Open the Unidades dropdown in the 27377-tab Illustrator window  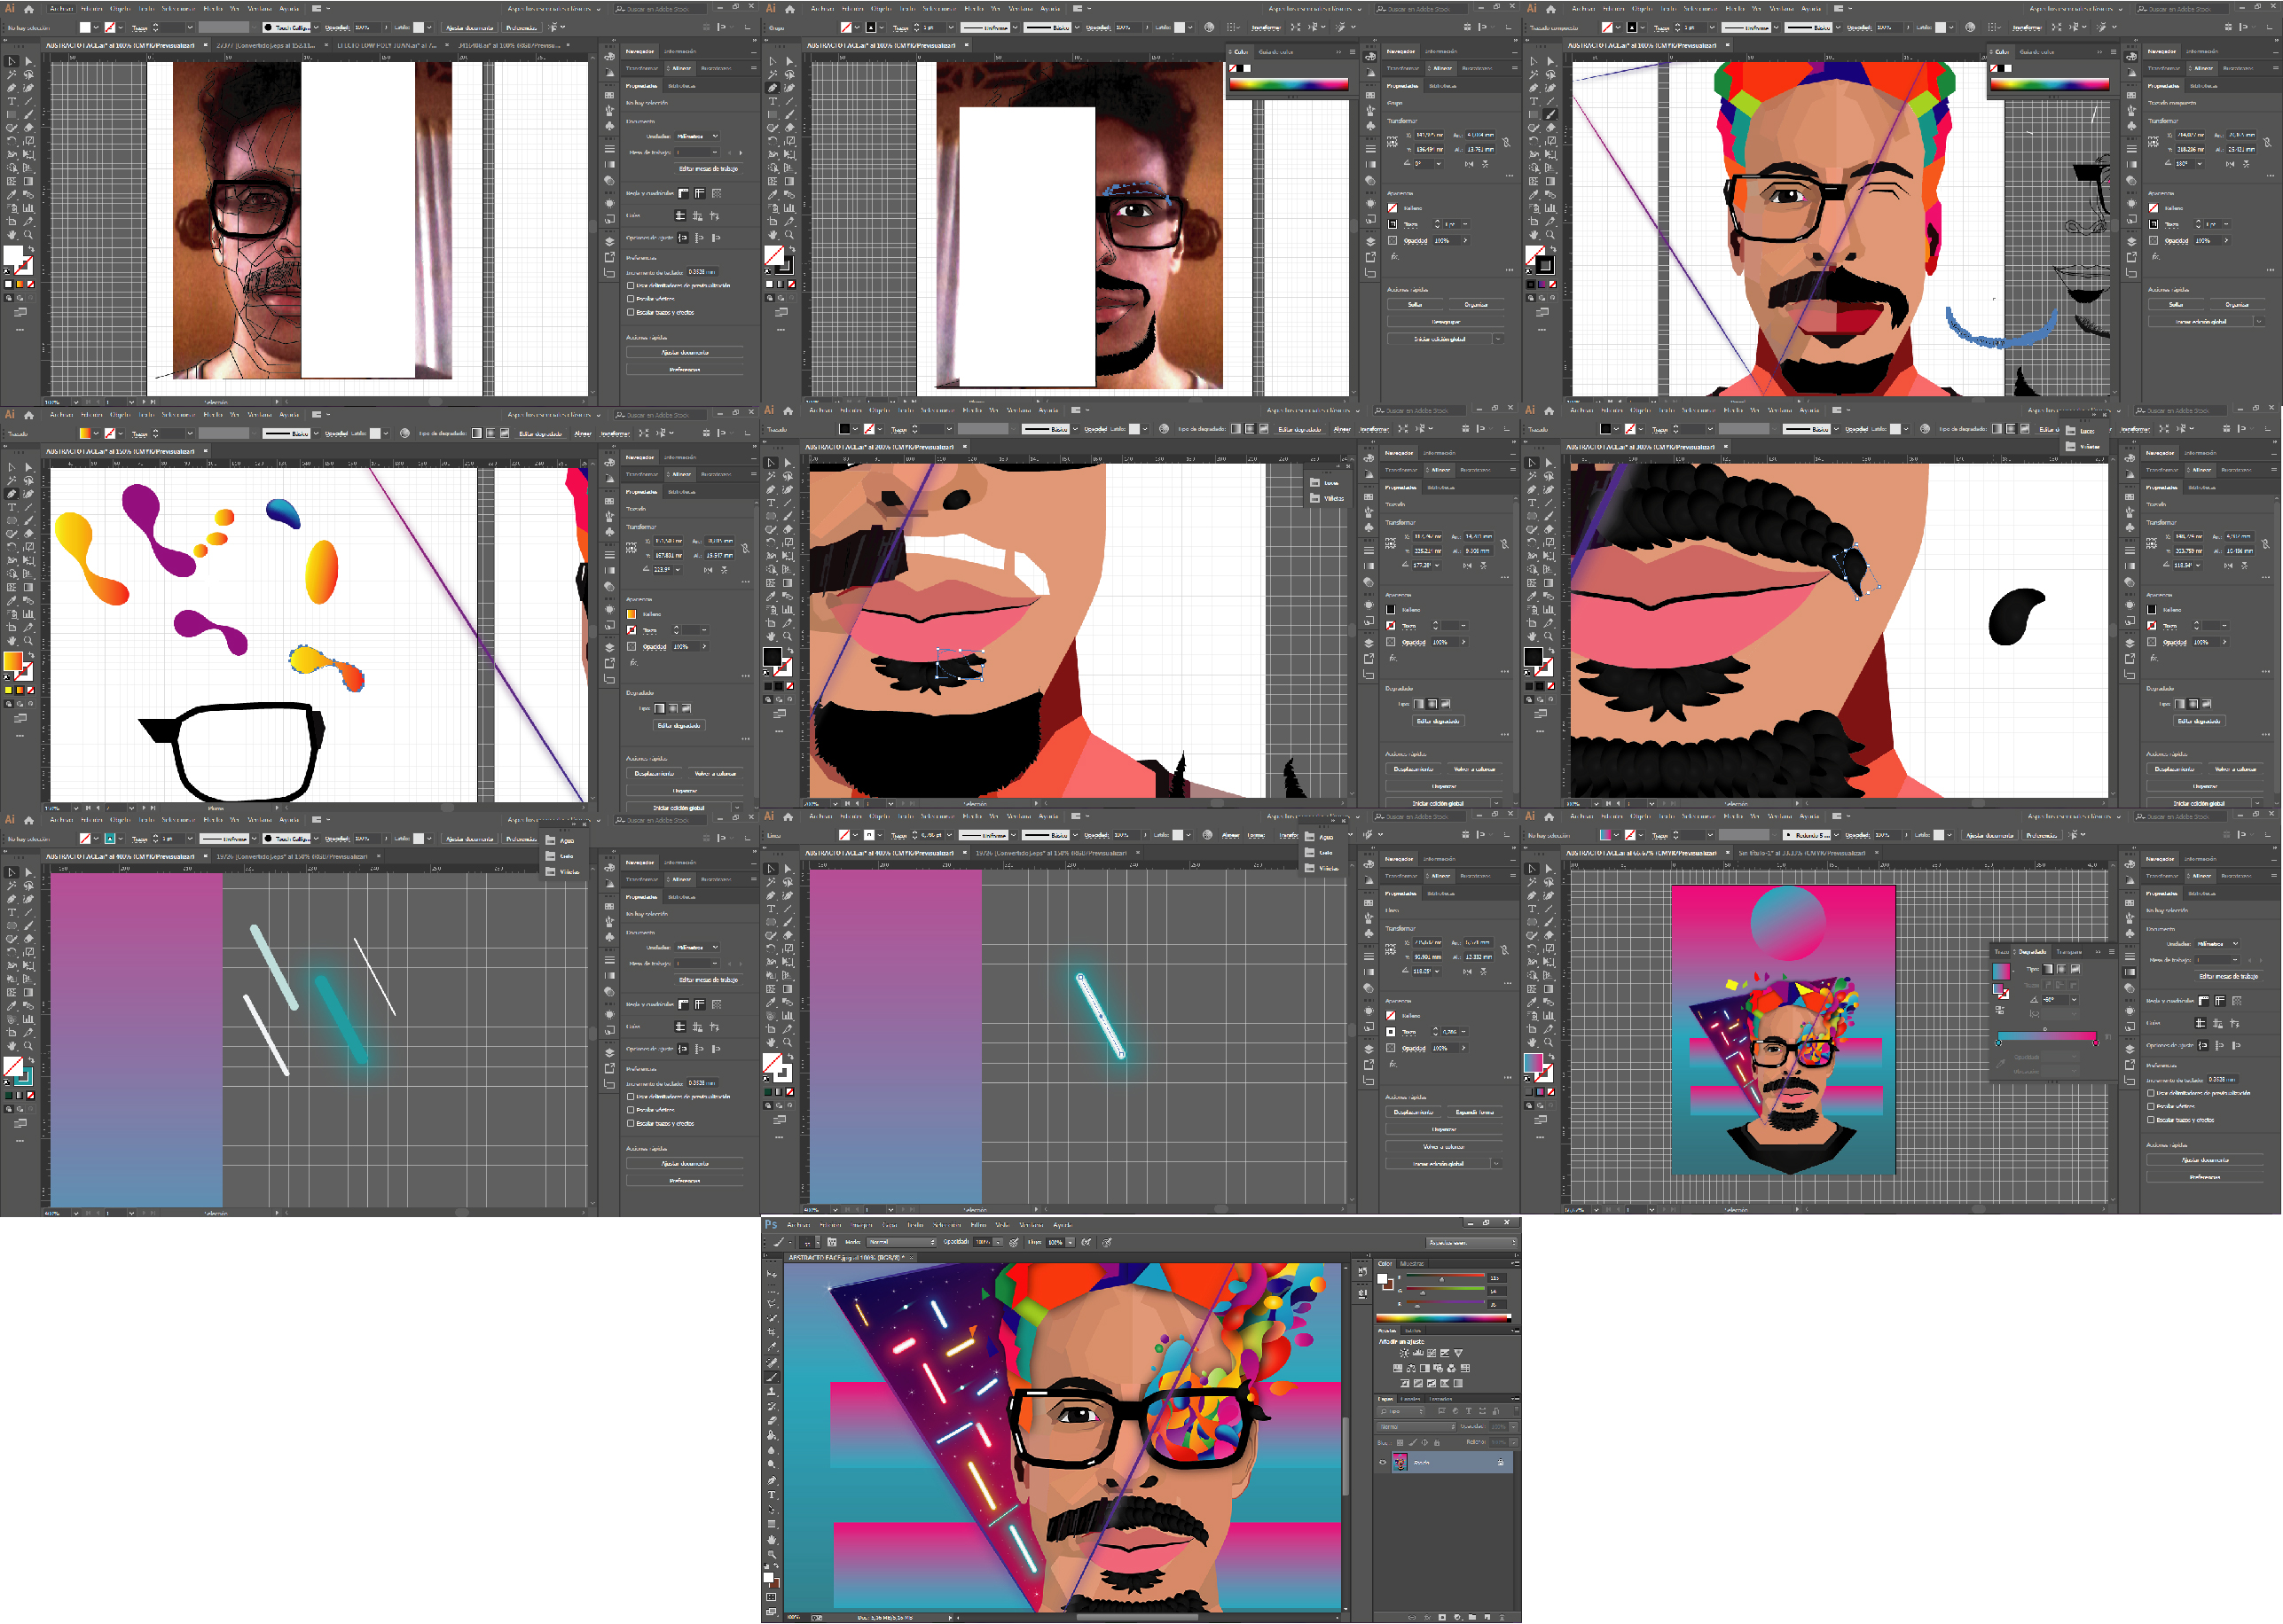coord(697,136)
